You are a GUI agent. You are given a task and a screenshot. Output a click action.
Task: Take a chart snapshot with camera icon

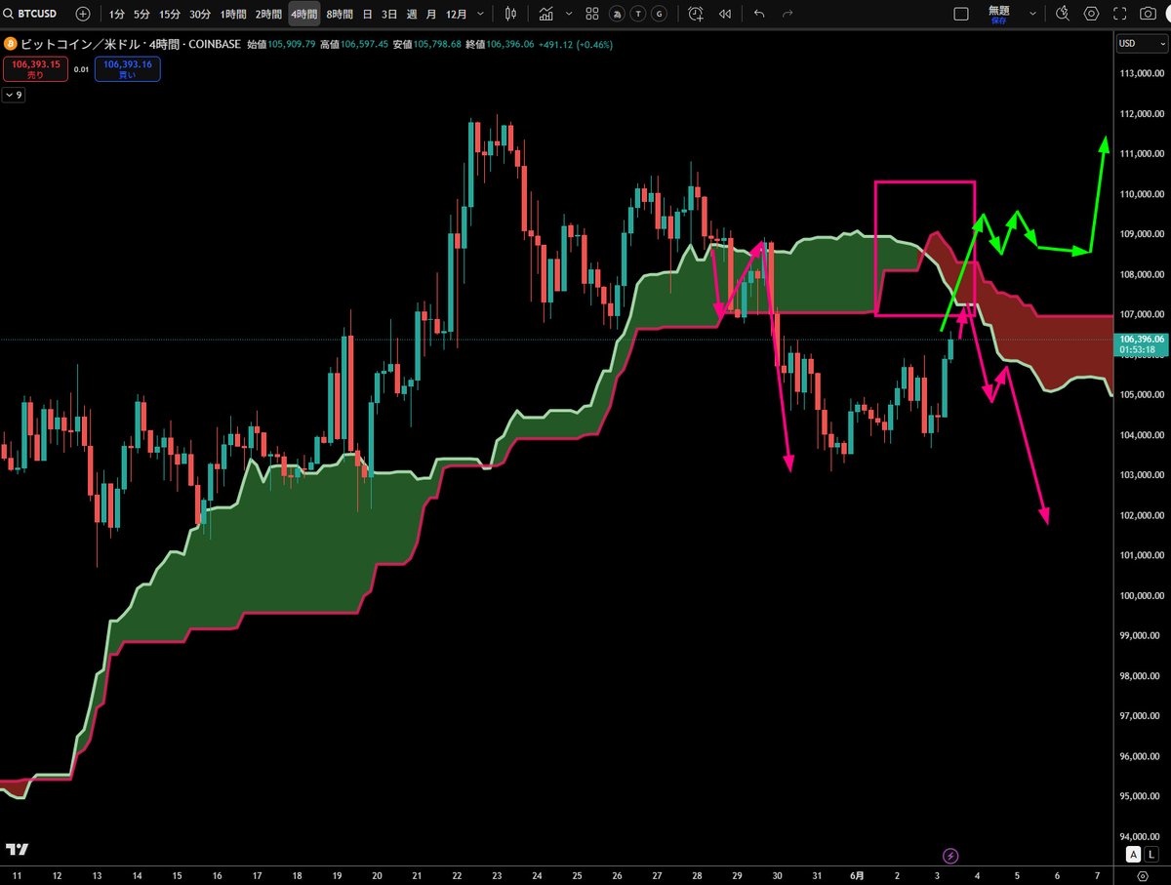point(1149,14)
